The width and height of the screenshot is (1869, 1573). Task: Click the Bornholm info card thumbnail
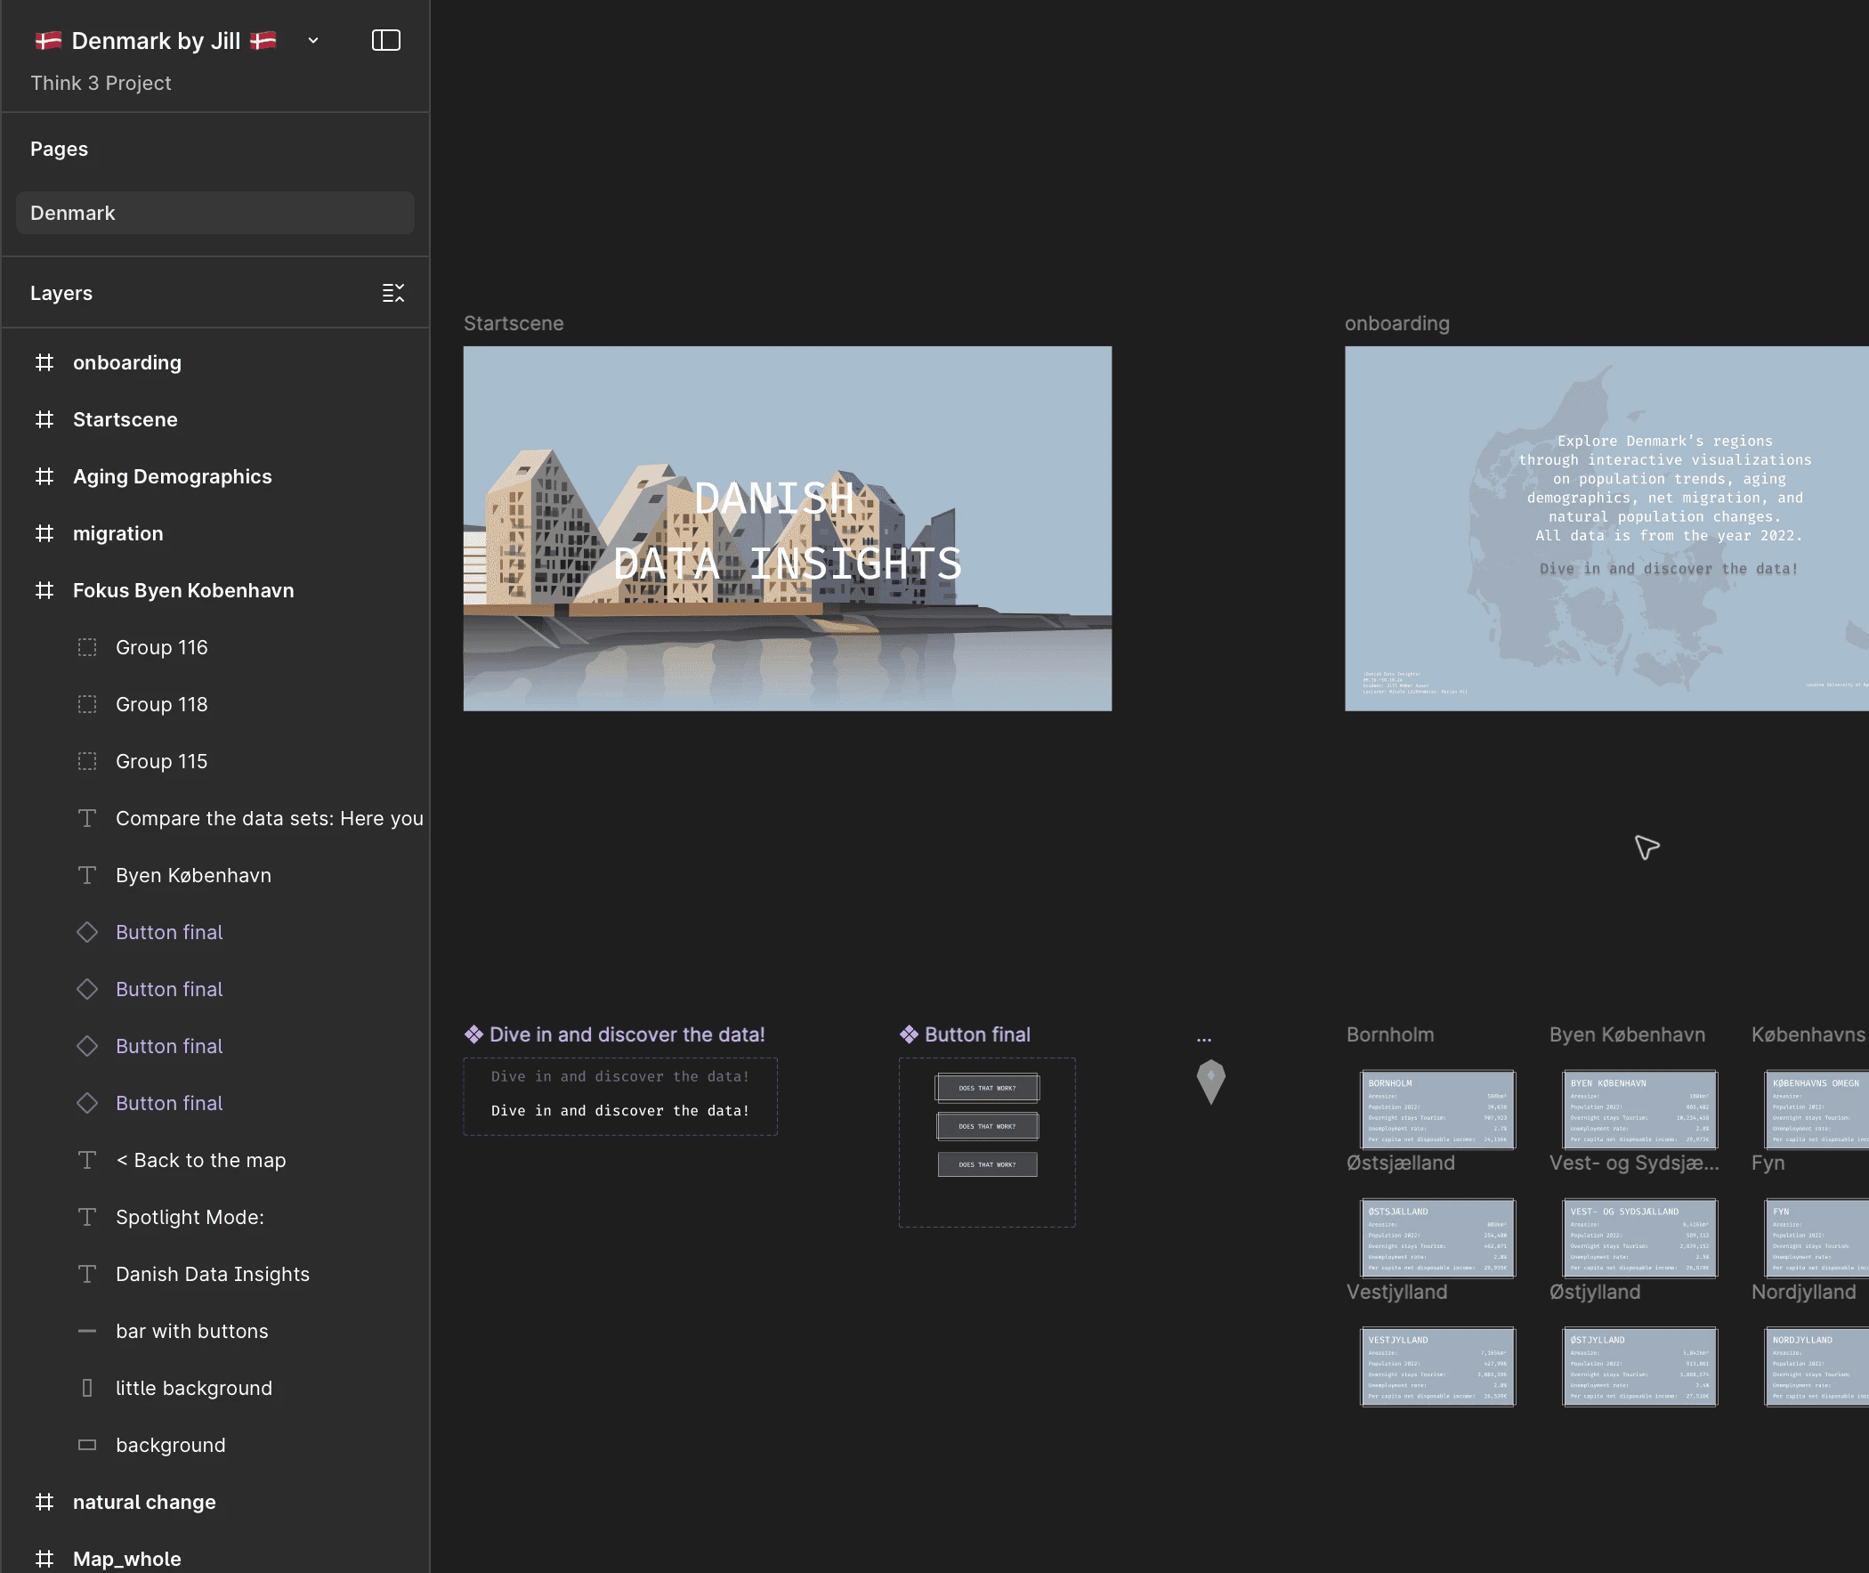pyautogui.click(x=1436, y=1109)
